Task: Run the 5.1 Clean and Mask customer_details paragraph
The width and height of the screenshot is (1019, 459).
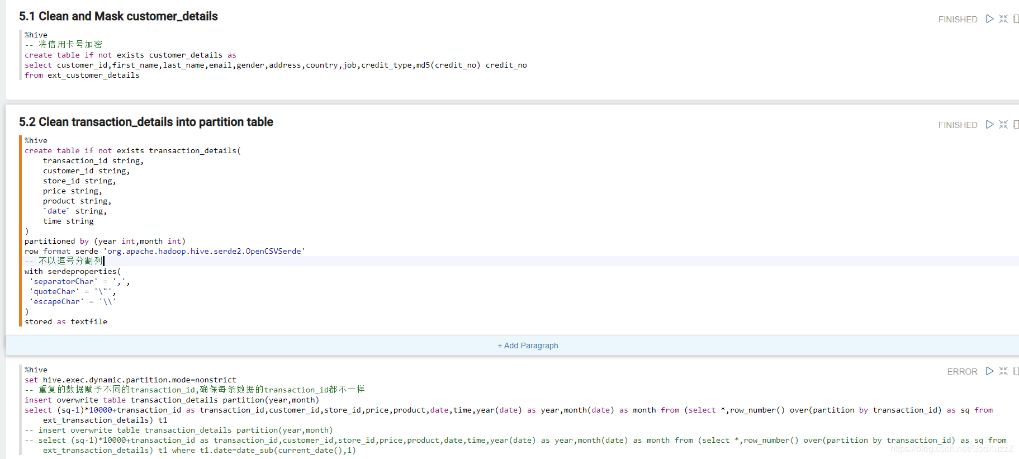Action: point(989,19)
